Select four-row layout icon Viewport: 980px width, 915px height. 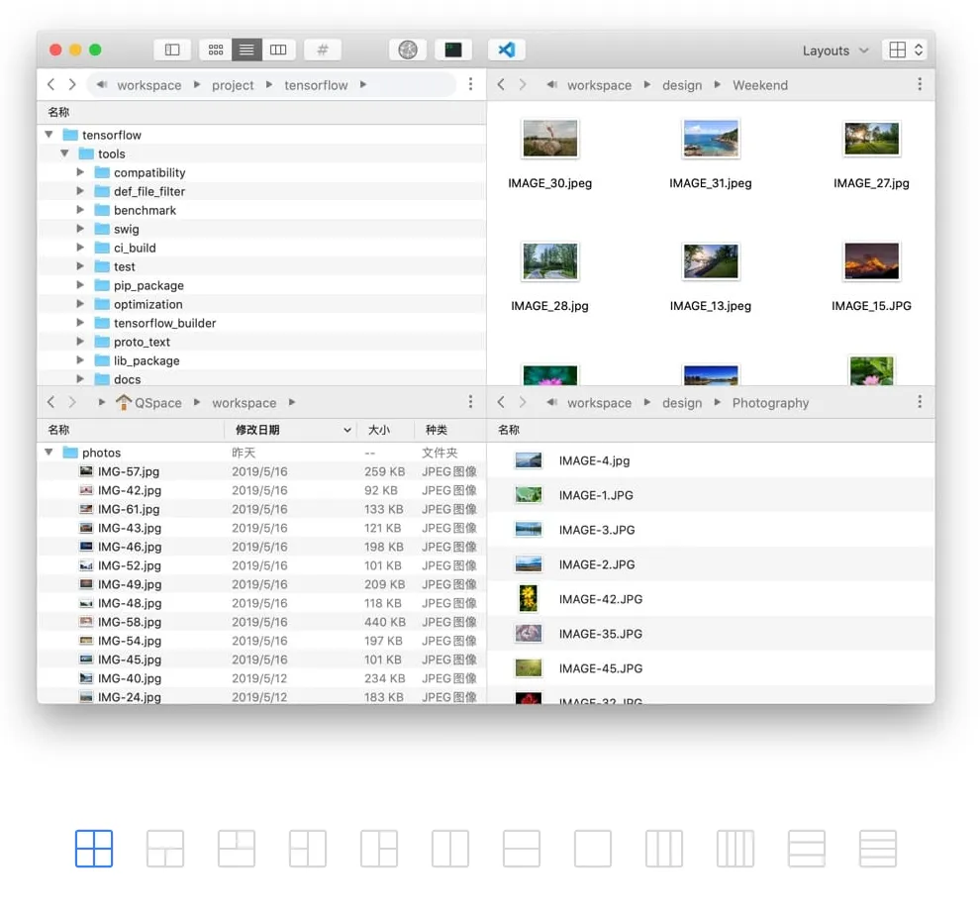pos(877,849)
